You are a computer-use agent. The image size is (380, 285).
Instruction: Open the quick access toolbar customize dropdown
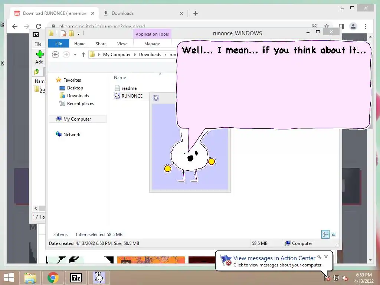(x=79, y=34)
